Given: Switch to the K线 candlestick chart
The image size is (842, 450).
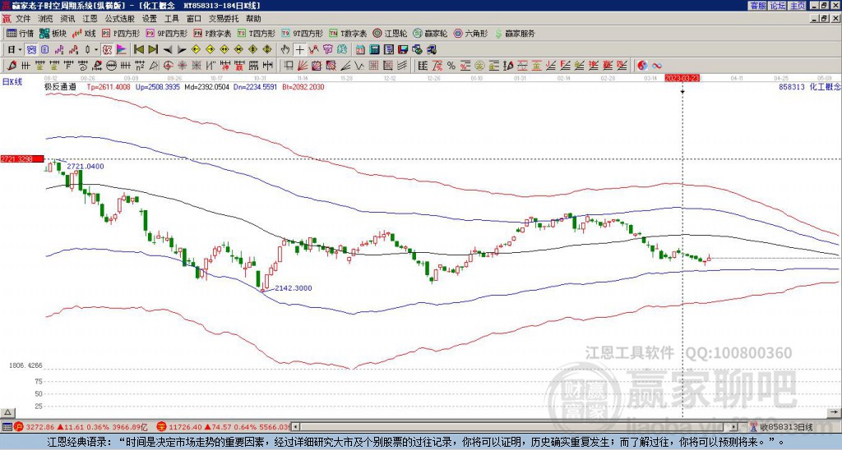Looking at the screenshot, I should click(x=85, y=33).
